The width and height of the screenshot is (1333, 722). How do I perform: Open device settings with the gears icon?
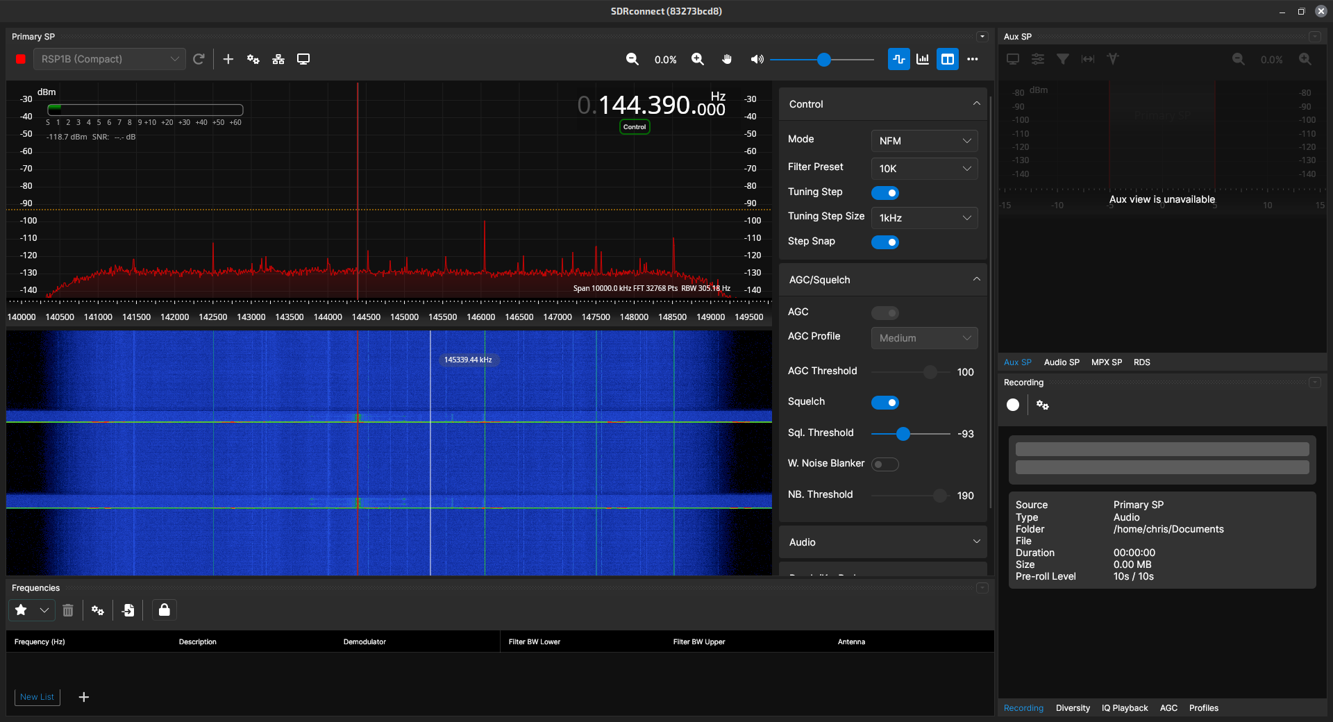tap(253, 59)
